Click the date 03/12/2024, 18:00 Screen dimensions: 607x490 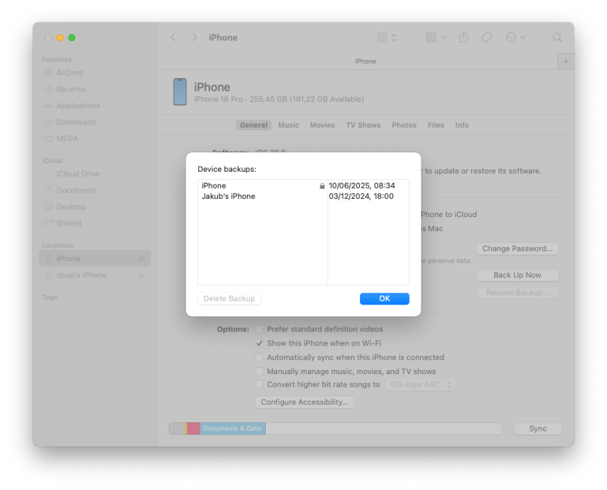(361, 196)
